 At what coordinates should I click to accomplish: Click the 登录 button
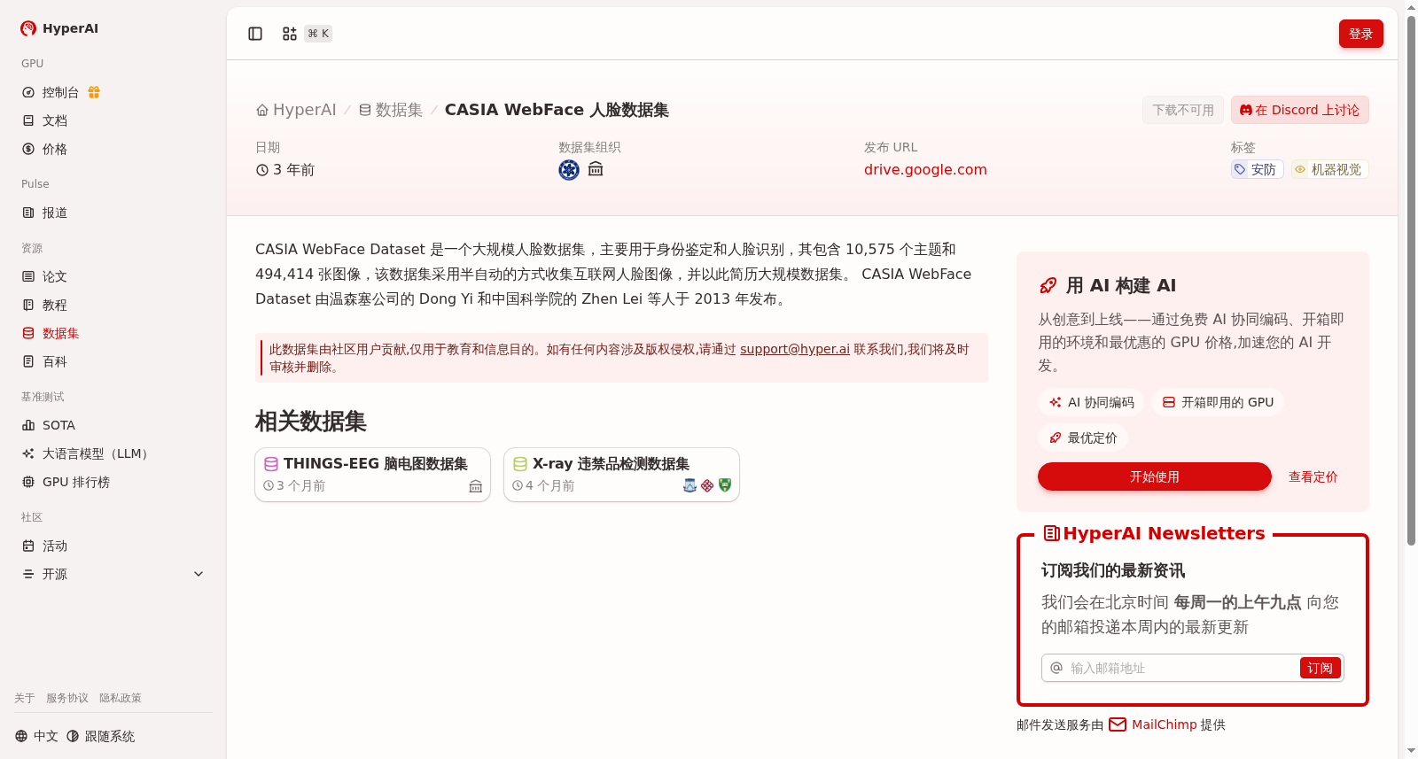pos(1360,34)
